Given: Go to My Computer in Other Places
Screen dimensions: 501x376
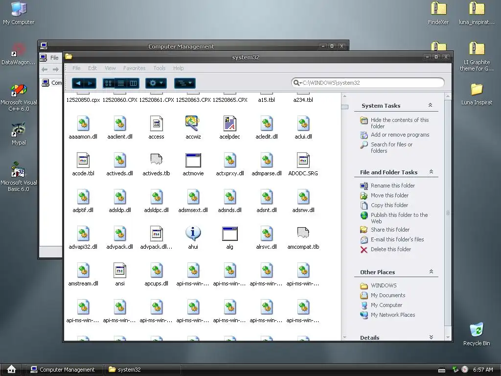Looking at the screenshot, I should point(387,305).
